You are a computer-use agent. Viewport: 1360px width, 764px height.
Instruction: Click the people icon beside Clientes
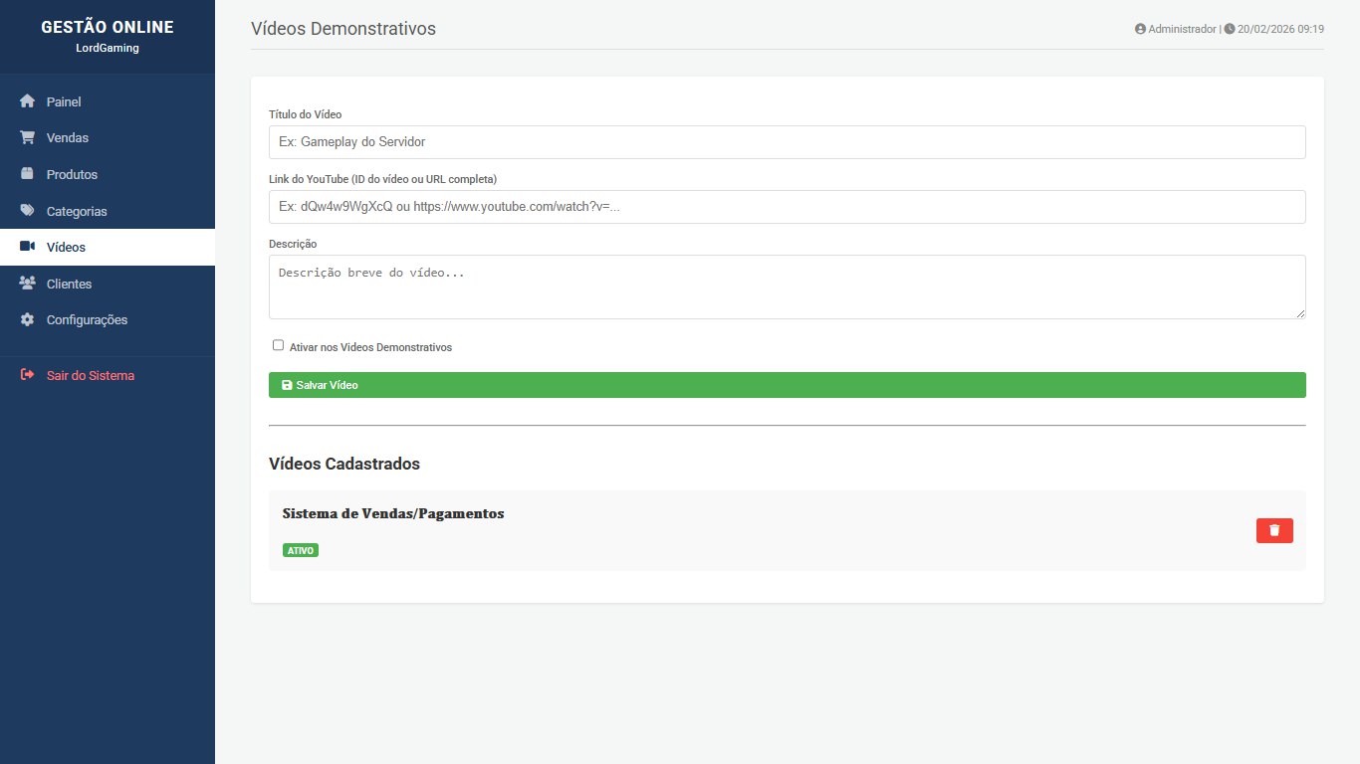coord(28,284)
